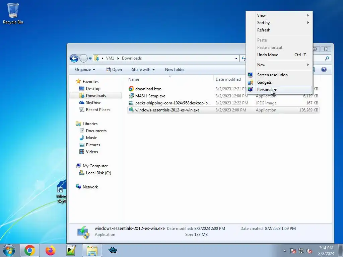Viewport: 343px width, 257px height.
Task: Click the network tray icon
Action: tap(301, 251)
